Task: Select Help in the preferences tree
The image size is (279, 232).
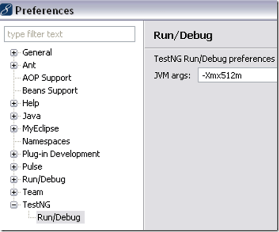Action: tap(31, 104)
